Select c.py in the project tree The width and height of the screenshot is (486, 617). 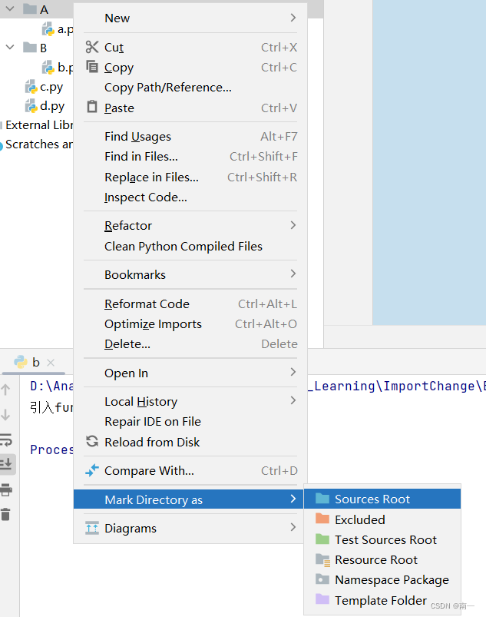pos(51,88)
